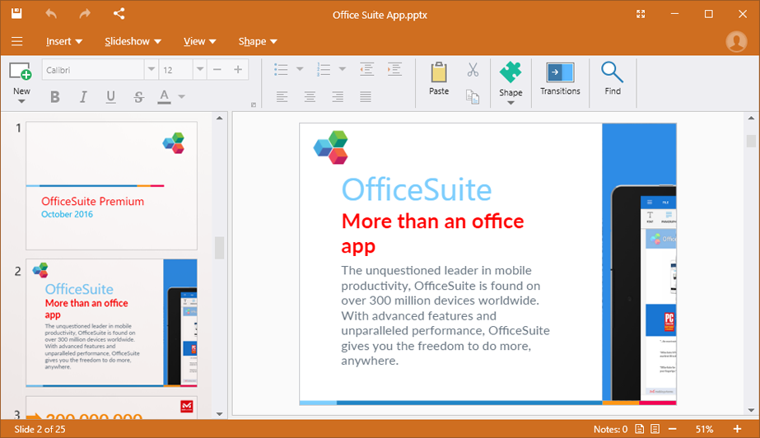Open Find search tool
The width and height of the screenshot is (760, 438).
pos(612,78)
